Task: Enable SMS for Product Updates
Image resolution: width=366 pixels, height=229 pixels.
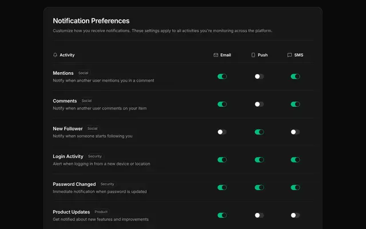Action: 295,215
